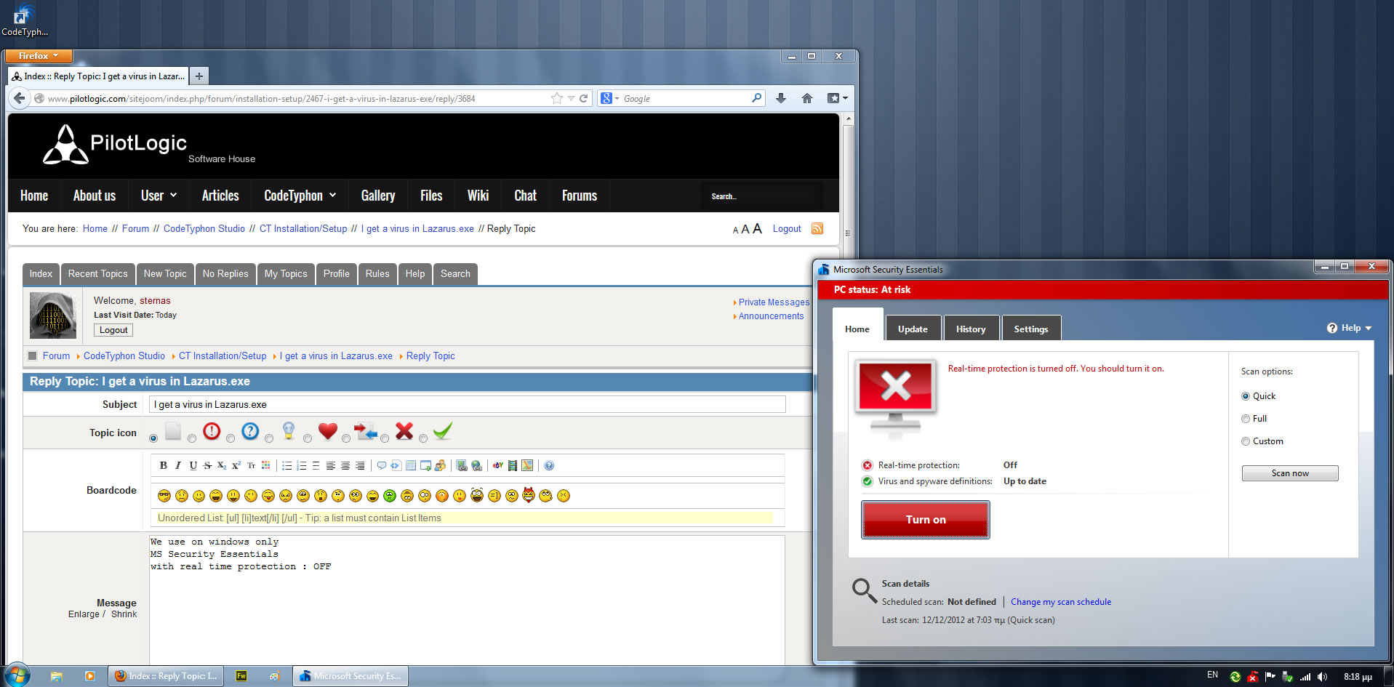Apply italic formatting in Boardcode toolbar

point(178,465)
